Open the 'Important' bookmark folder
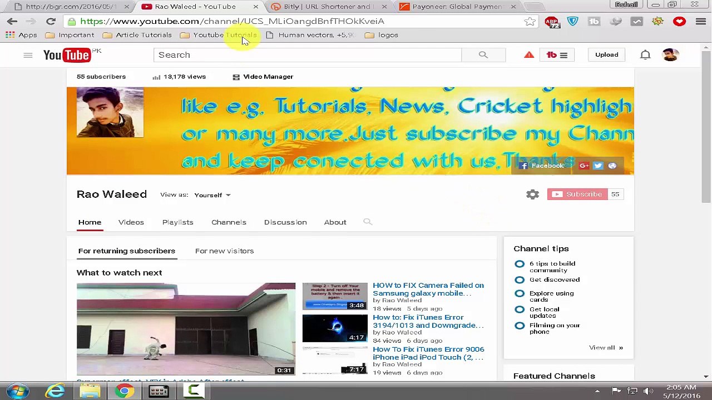The image size is (712, 400). (x=70, y=35)
